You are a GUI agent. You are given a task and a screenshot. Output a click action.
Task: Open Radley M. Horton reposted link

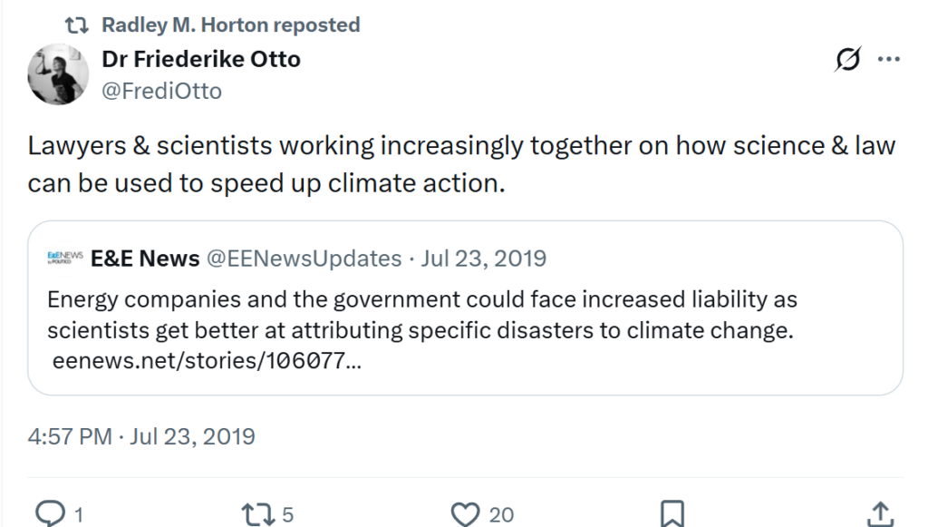tap(231, 24)
